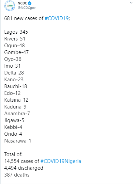
Task: Click the '387 deaths' text
Action: tap(17, 175)
